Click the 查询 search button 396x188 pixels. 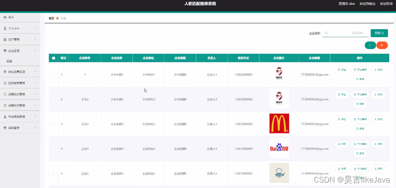pos(379,33)
